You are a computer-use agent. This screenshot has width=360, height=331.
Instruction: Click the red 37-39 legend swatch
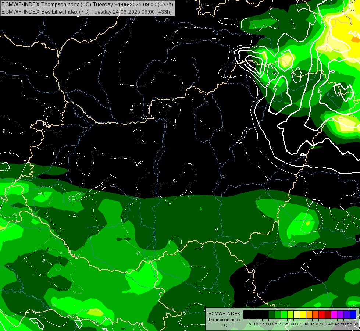tap(322, 314)
